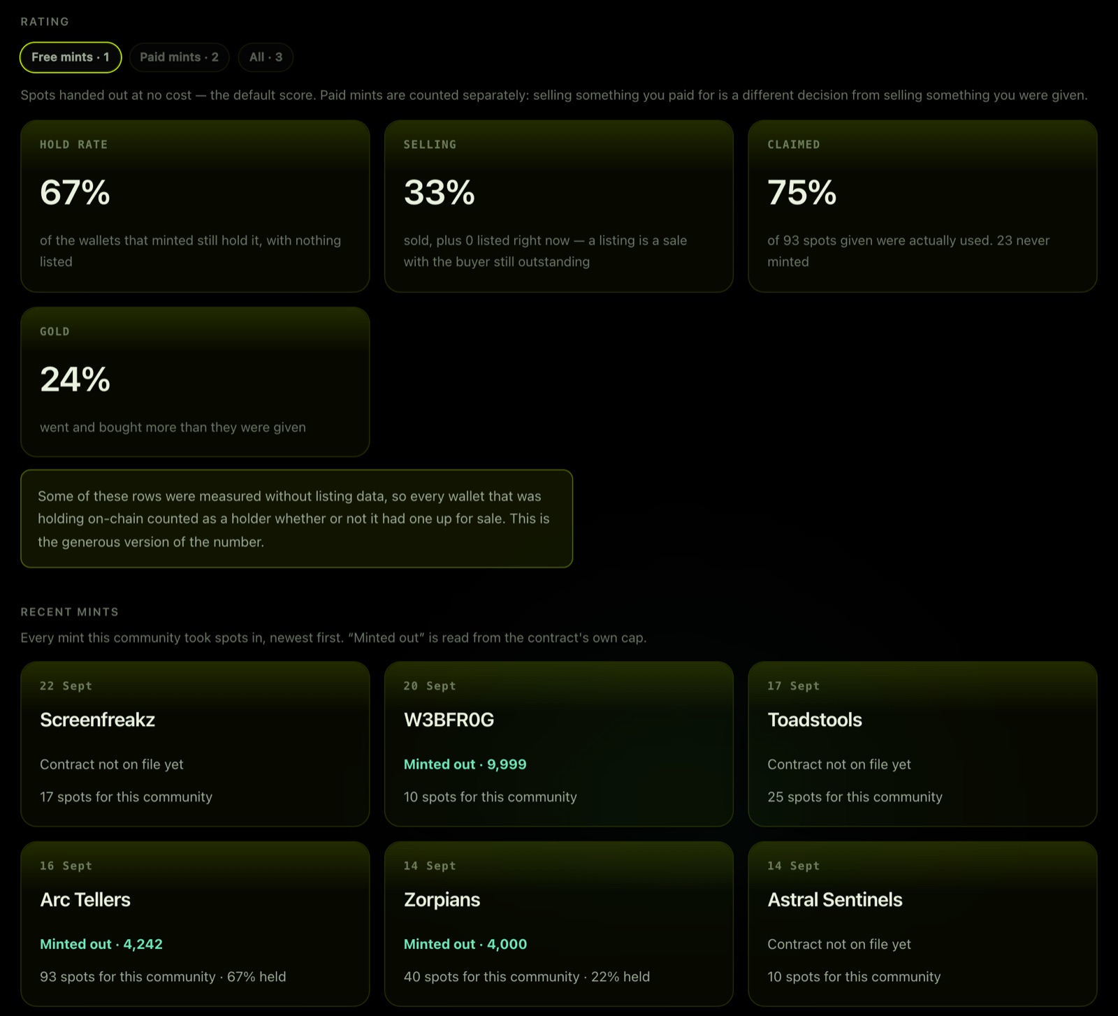Click '93 spots for this community · 67% held'
The width and height of the screenshot is (1118, 1016).
pos(163,977)
